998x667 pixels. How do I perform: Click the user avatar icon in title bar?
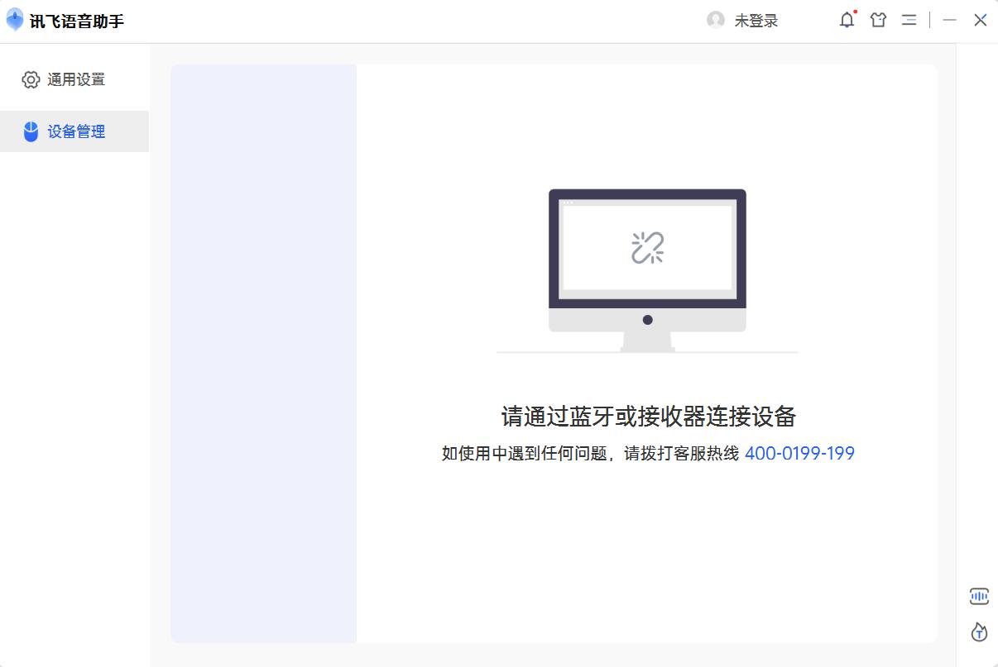pyautogui.click(x=716, y=21)
